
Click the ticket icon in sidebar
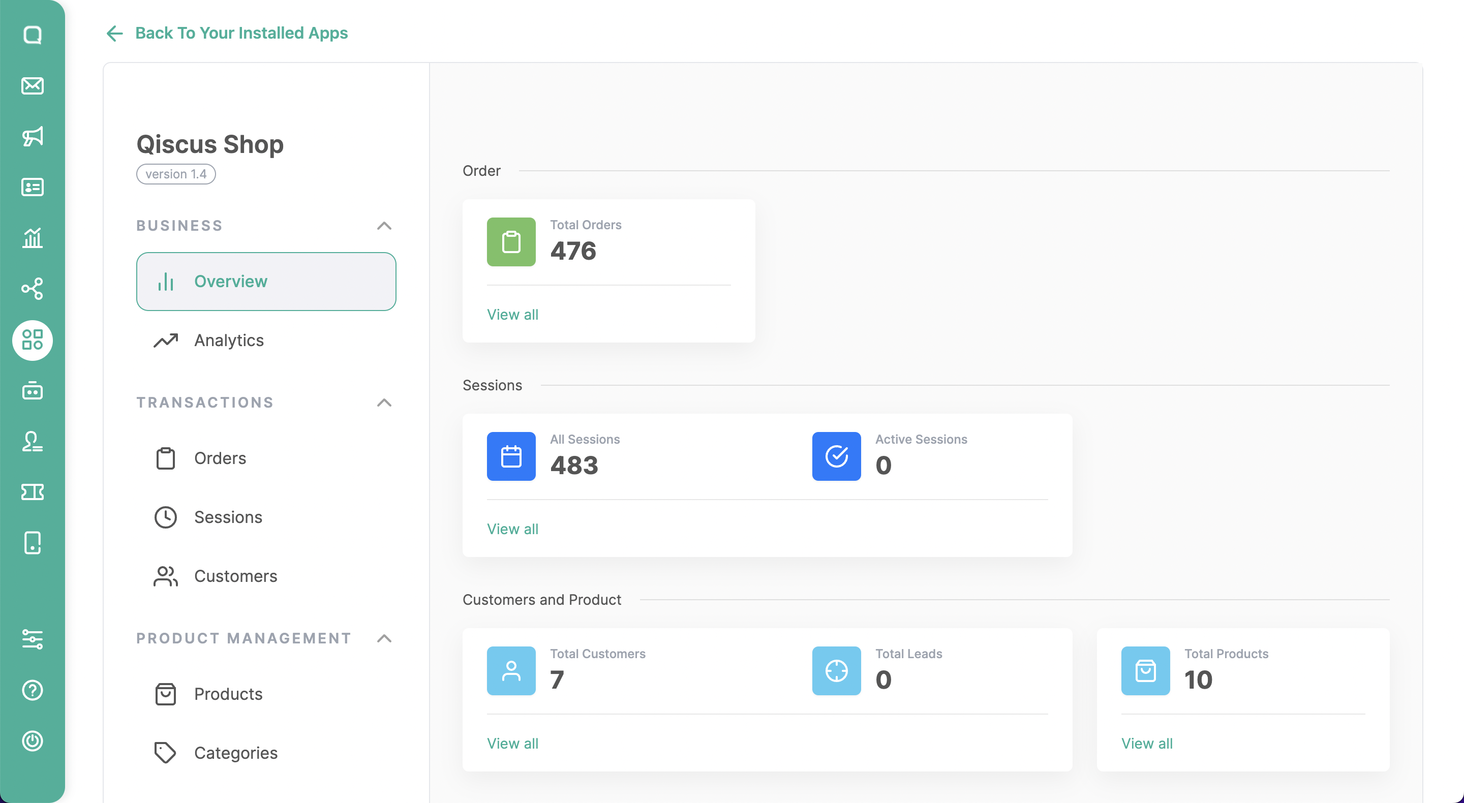point(33,492)
